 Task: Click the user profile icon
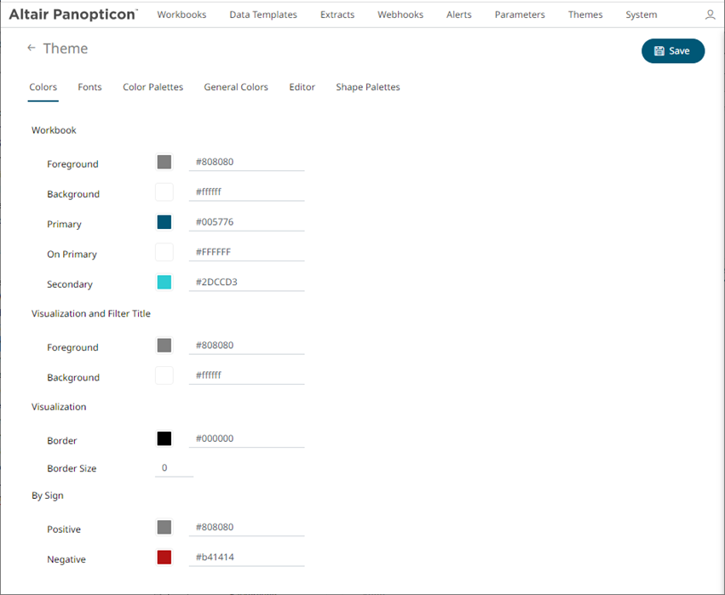[x=711, y=15]
